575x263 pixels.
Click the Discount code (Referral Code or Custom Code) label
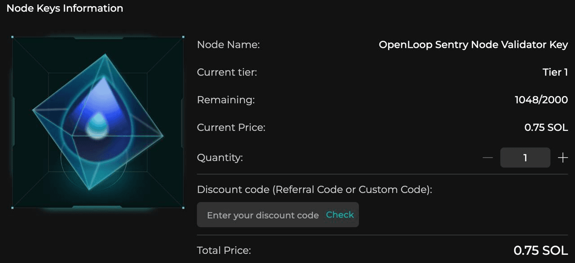tap(314, 190)
